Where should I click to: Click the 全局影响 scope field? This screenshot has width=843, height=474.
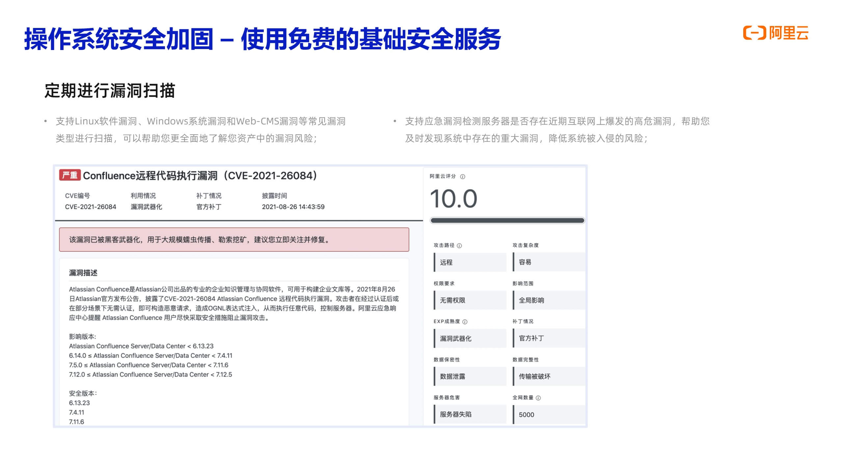click(549, 300)
